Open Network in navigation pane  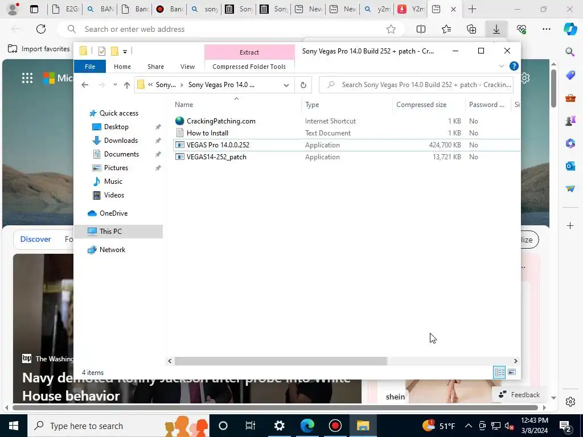(112, 250)
